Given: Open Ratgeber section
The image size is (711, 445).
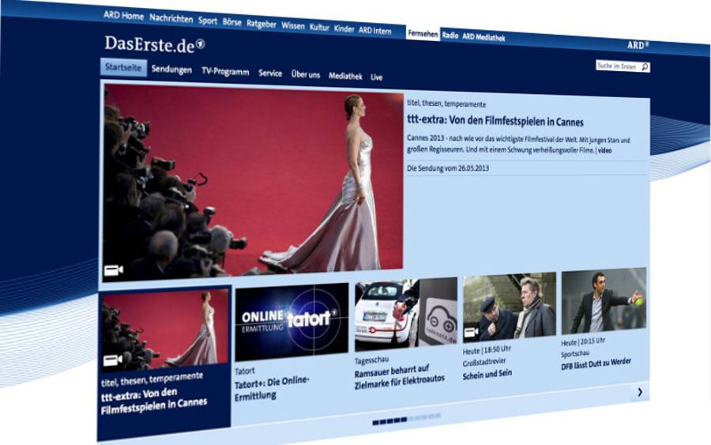Looking at the screenshot, I should click(261, 24).
